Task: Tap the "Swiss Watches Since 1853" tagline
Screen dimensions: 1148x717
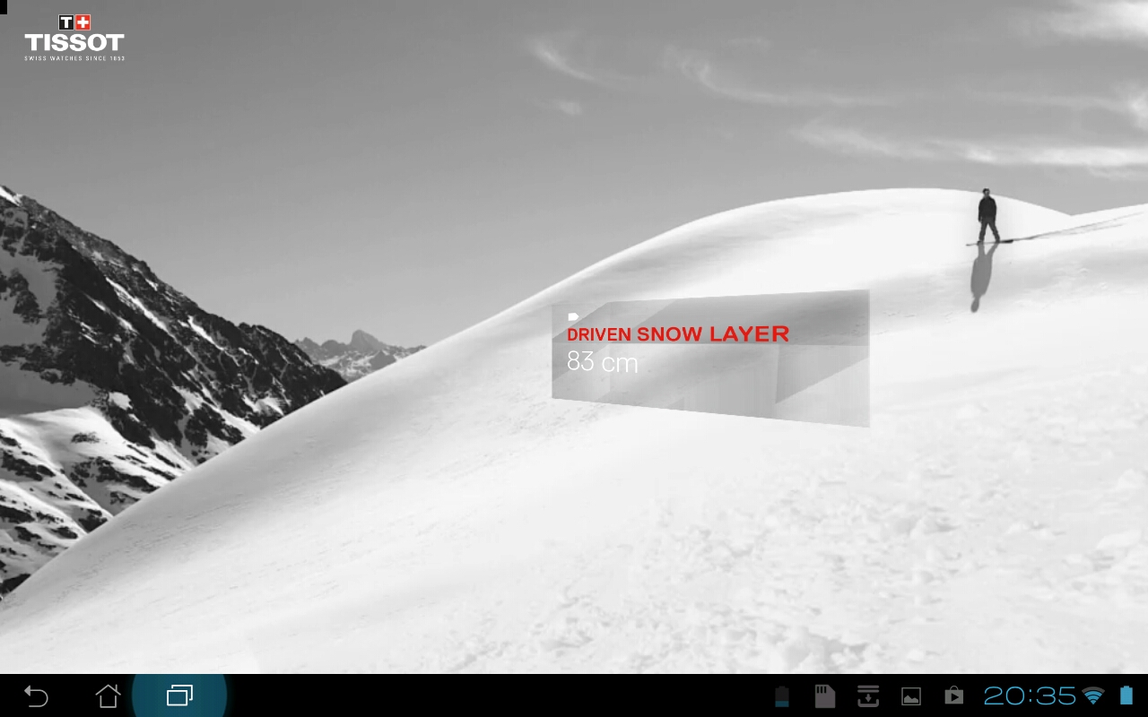Action: tap(74, 58)
